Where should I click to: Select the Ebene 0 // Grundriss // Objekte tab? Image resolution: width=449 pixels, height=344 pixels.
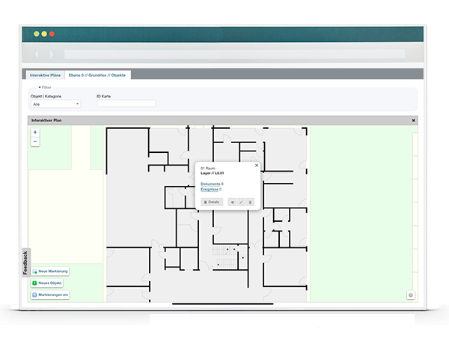tap(99, 75)
